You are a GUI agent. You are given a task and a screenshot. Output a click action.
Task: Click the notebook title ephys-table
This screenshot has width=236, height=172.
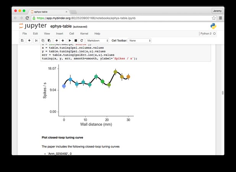tap(61, 26)
